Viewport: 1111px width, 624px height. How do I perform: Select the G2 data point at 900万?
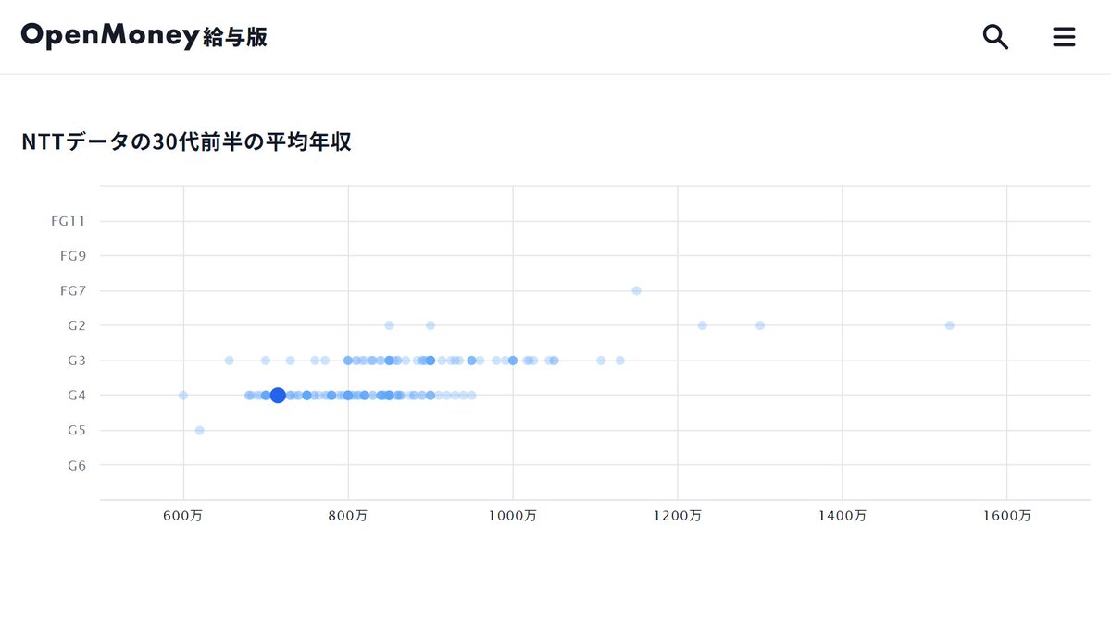point(431,325)
